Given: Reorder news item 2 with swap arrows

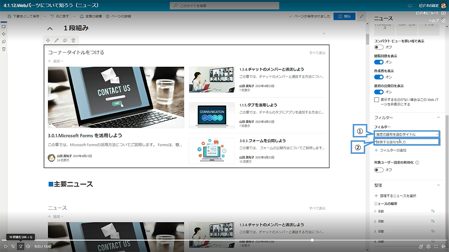Looking at the screenshot, I should tap(433, 221).
